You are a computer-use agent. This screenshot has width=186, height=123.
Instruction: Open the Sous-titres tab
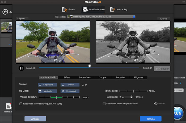(x=85, y=77)
